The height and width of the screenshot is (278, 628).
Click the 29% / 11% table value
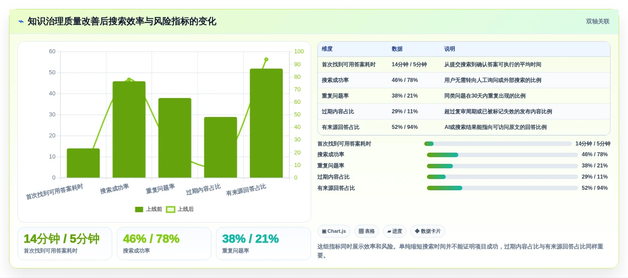pos(405,111)
